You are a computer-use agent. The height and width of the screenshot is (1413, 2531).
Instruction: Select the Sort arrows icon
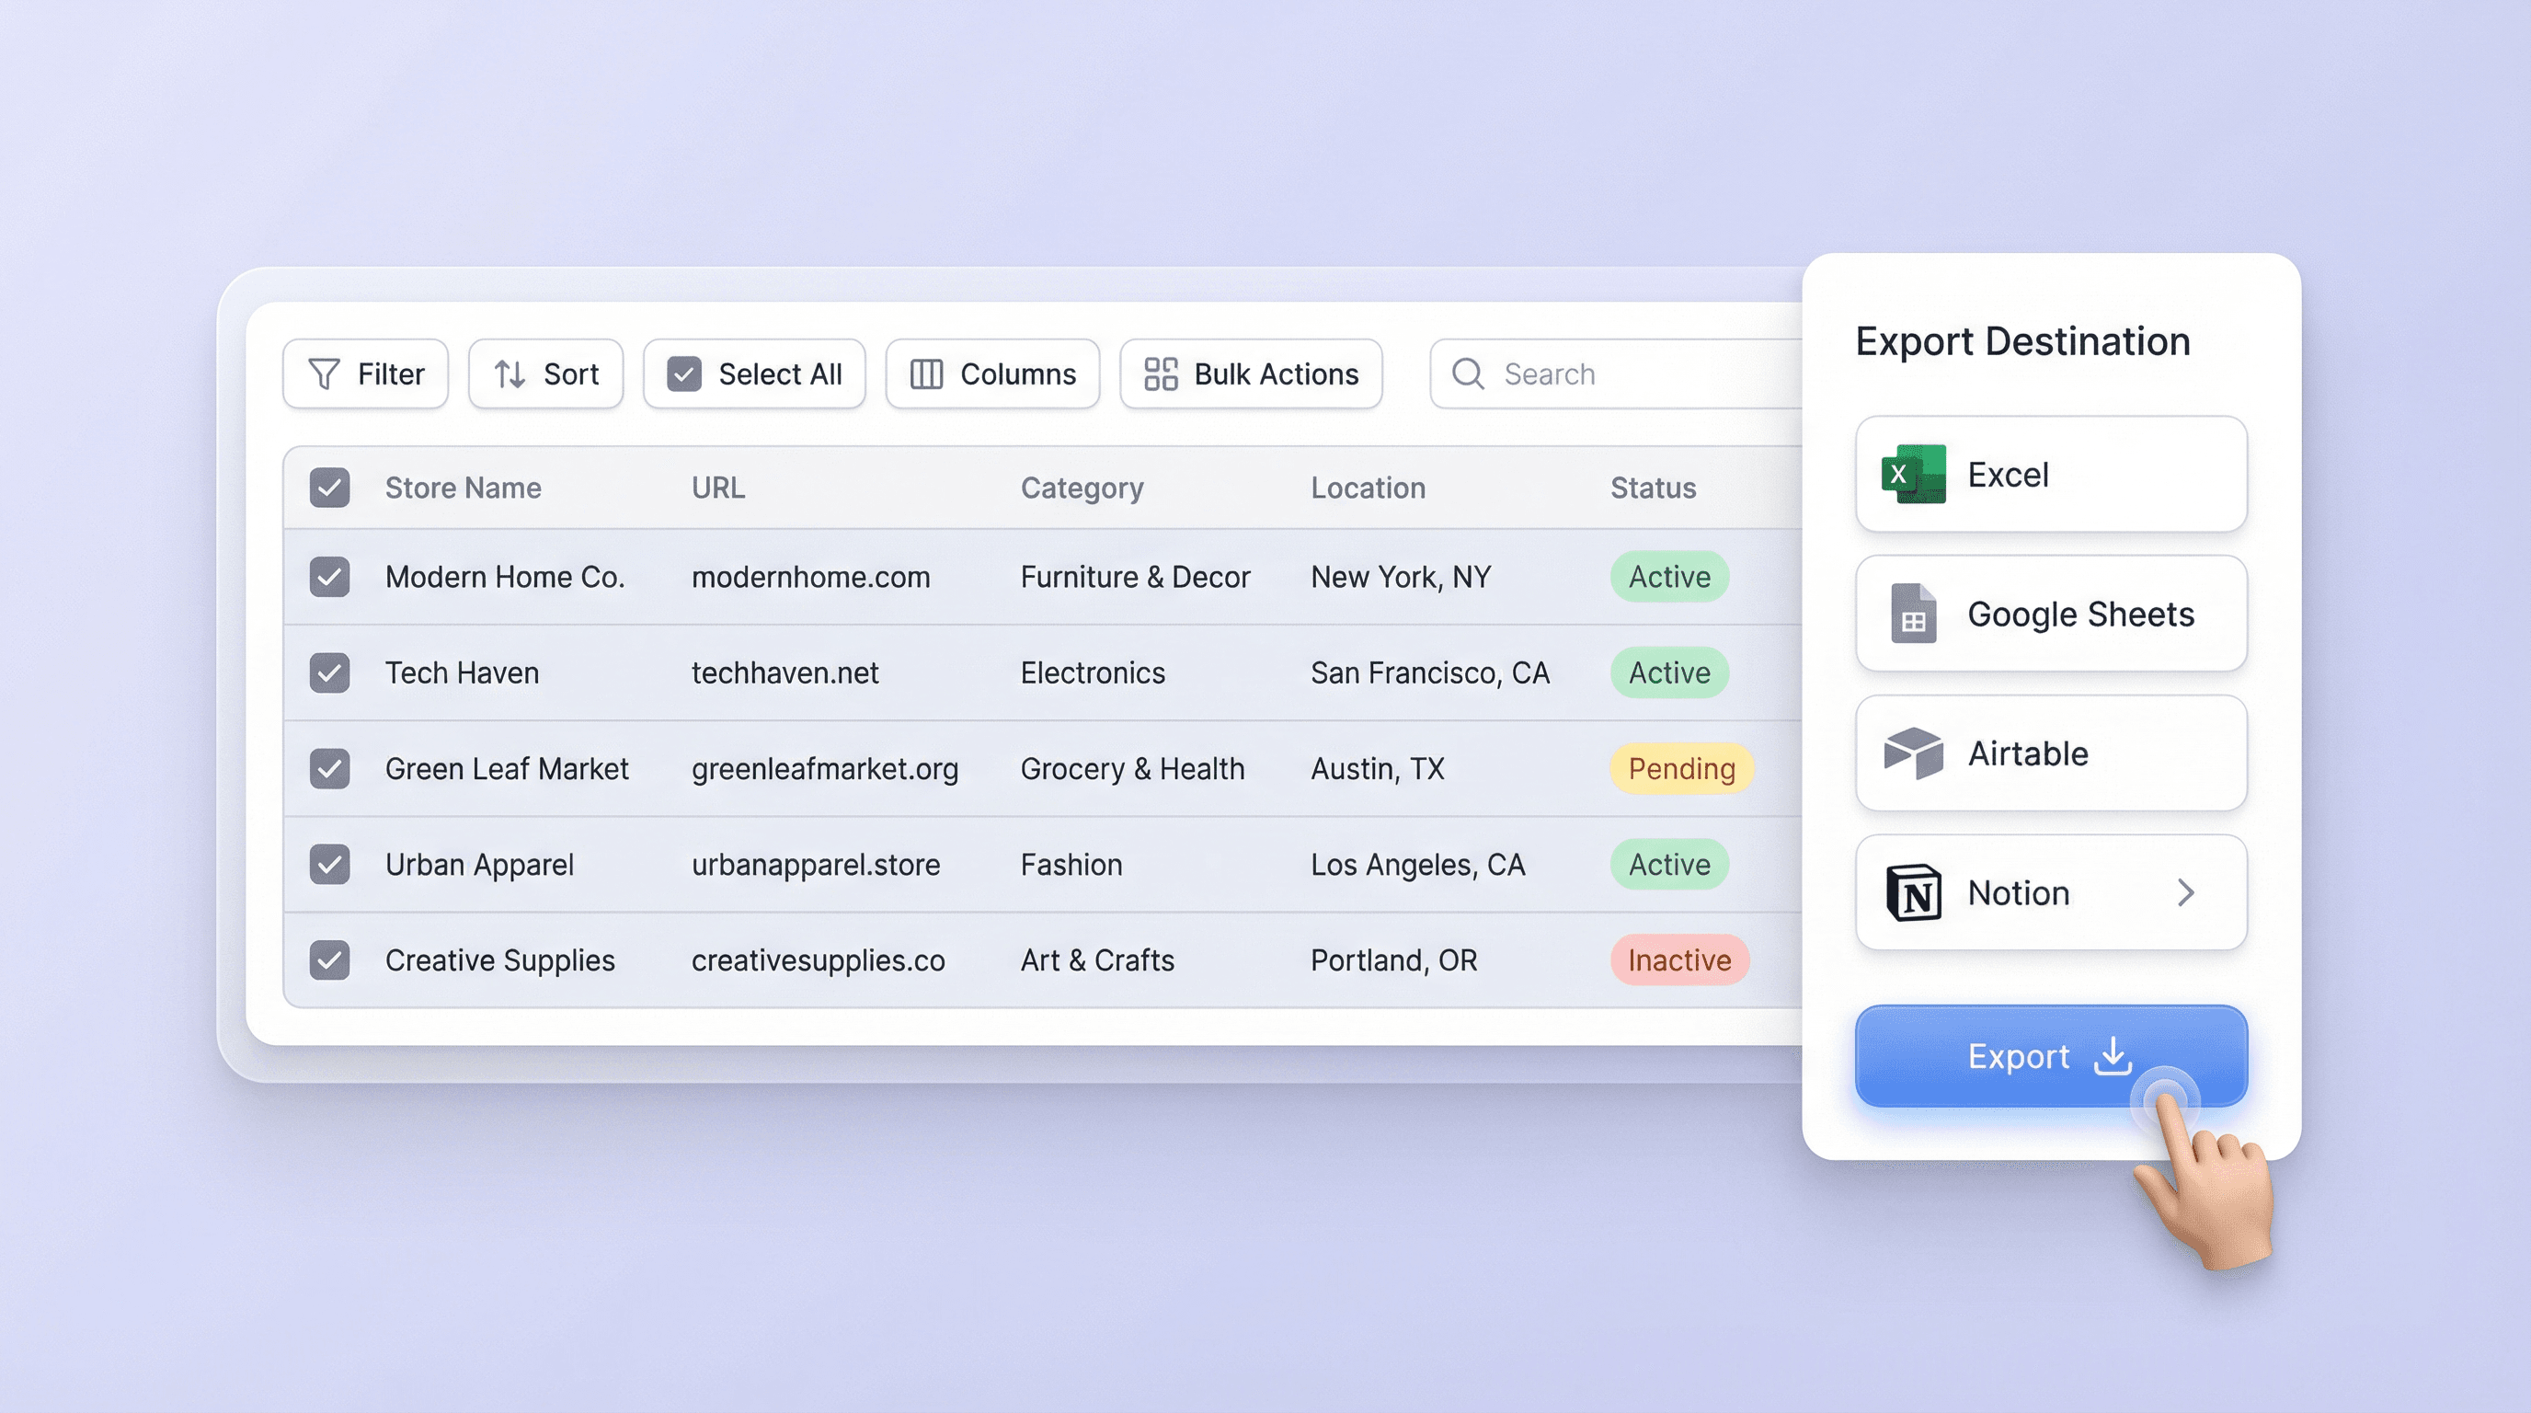point(510,373)
